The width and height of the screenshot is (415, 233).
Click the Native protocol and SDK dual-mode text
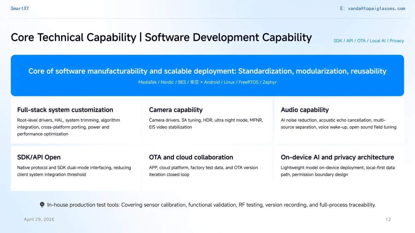74,171
